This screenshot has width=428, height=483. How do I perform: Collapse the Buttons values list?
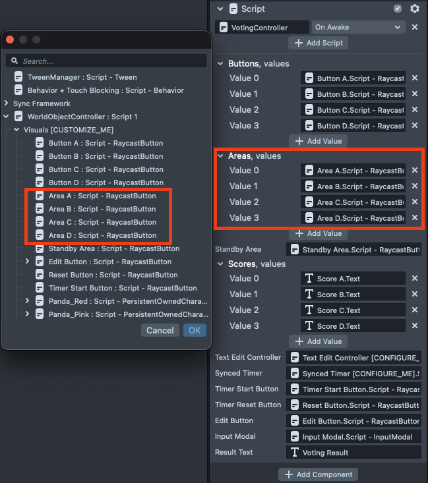coord(220,64)
